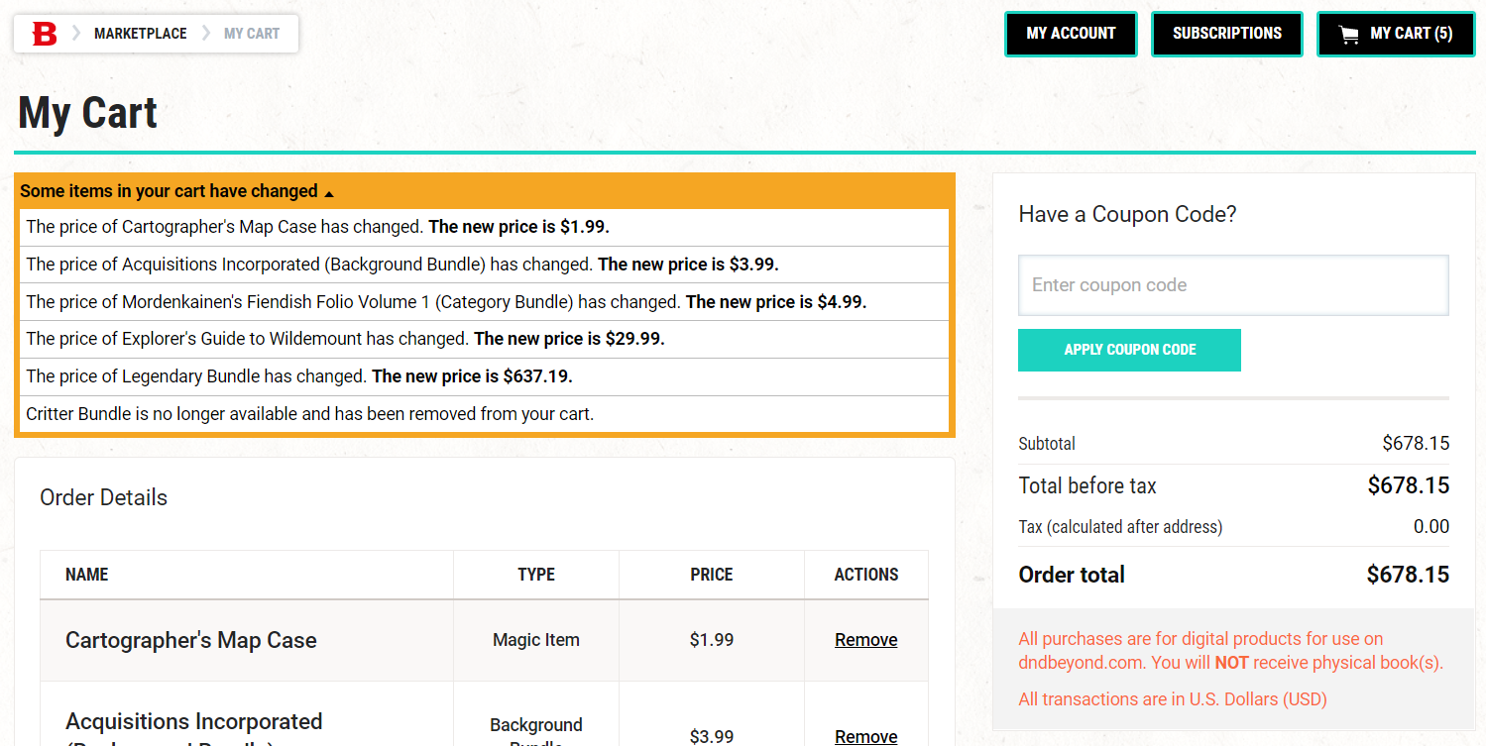Click the Critter Bundle removed notice
Image resolution: width=1486 pixels, height=746 pixels.
(x=484, y=414)
